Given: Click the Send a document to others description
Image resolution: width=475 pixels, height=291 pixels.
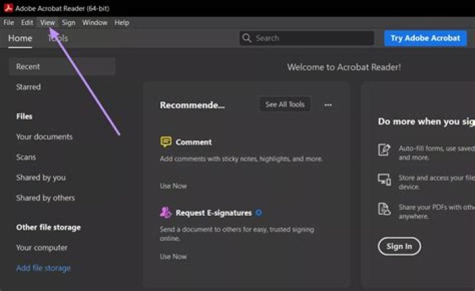Looking at the screenshot, I should click(x=237, y=234).
